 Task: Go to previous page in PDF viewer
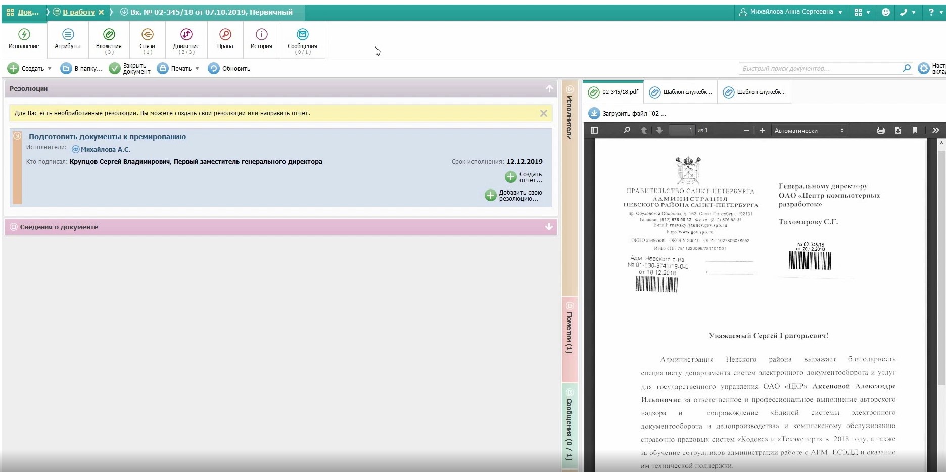click(643, 130)
